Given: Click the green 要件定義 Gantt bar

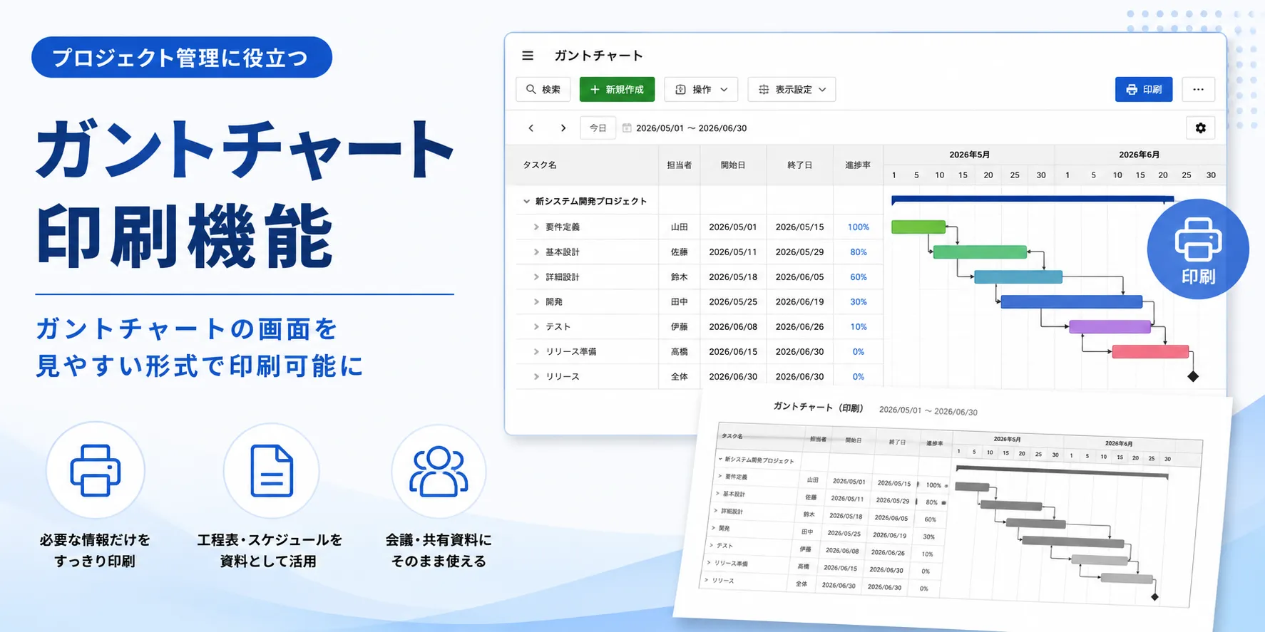Looking at the screenshot, I should point(918,227).
